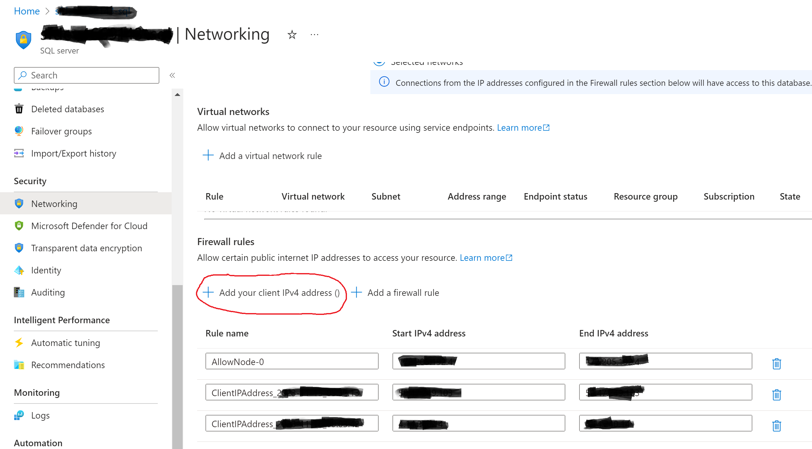Click Add your client IPv4 address
This screenshot has width=812, height=449.
(271, 292)
